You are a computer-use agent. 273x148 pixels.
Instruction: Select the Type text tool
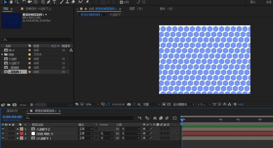pyautogui.click(x=54, y=2)
